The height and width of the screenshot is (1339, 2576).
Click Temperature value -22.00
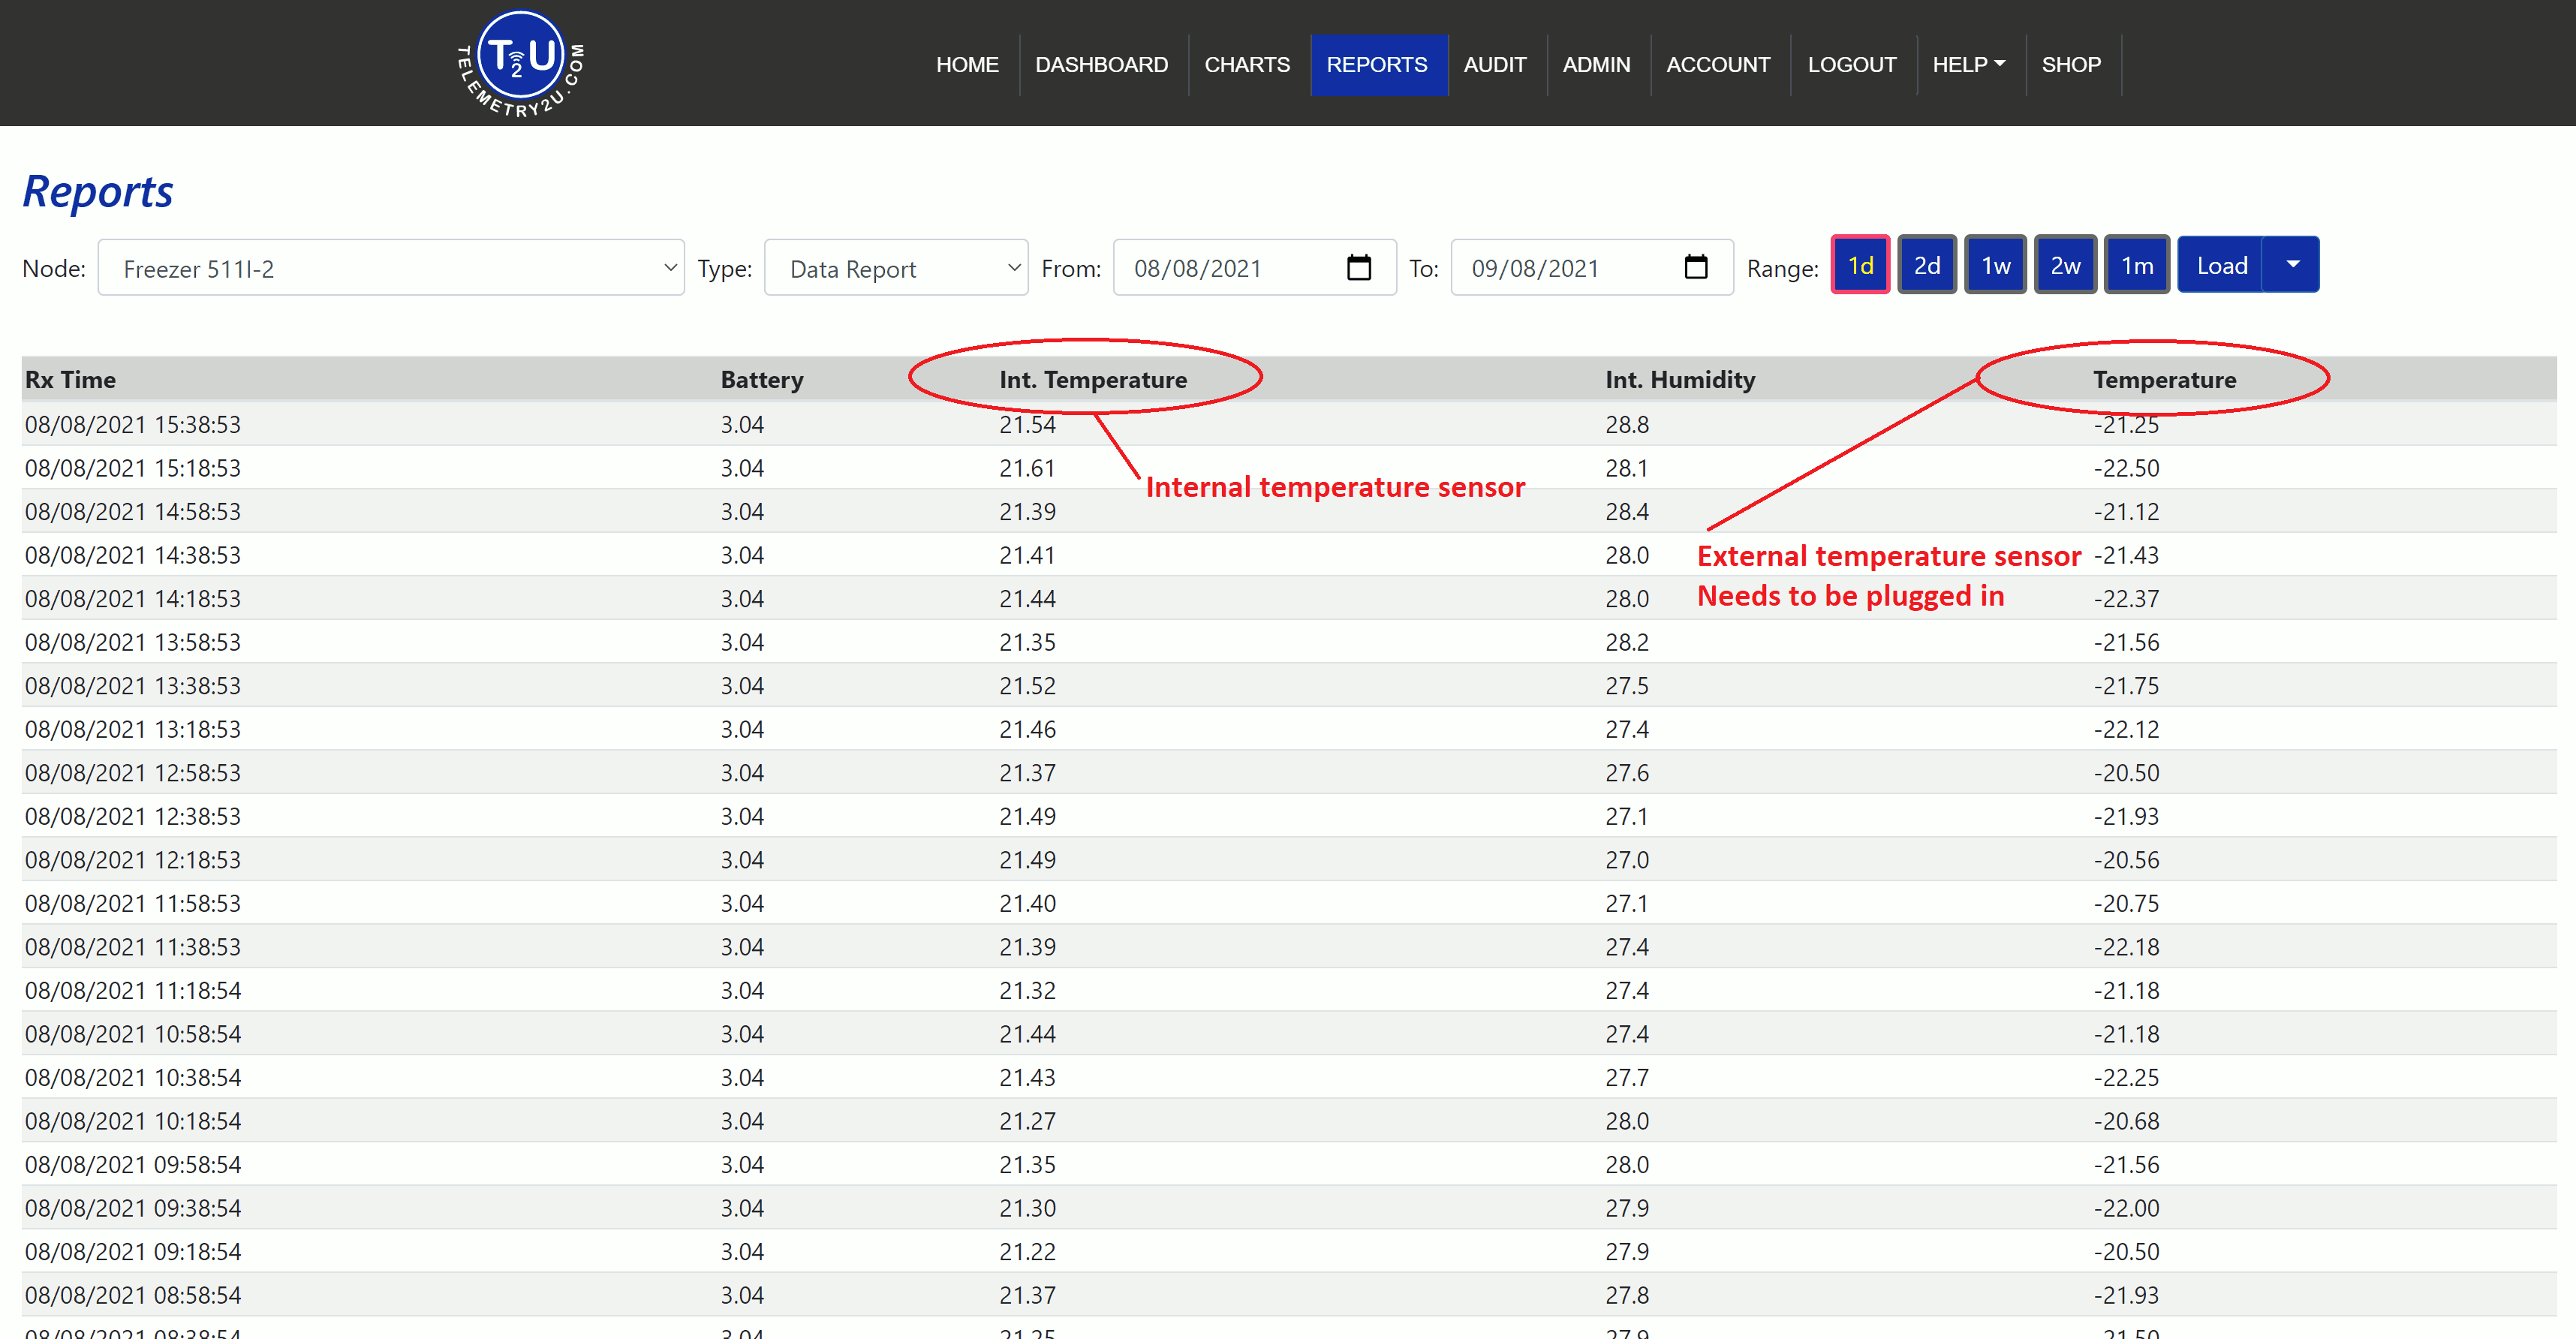2127,1208
